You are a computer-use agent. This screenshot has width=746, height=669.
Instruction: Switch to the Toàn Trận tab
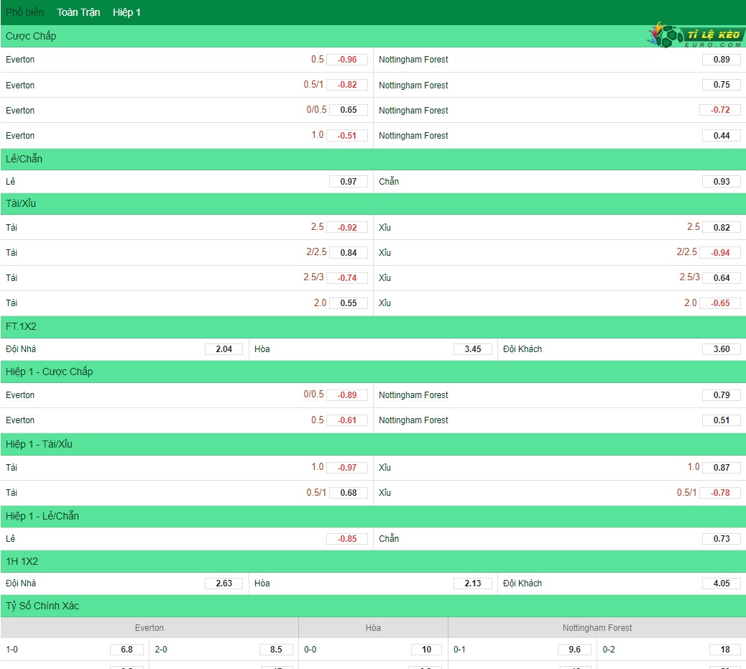coord(78,12)
